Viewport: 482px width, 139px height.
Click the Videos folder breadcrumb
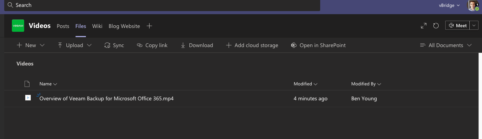(x=25, y=64)
